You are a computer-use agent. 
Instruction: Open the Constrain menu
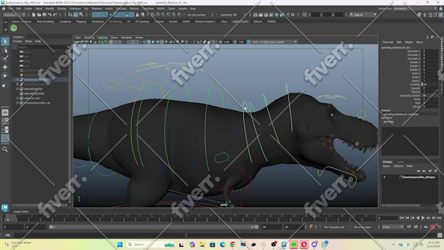point(148,8)
